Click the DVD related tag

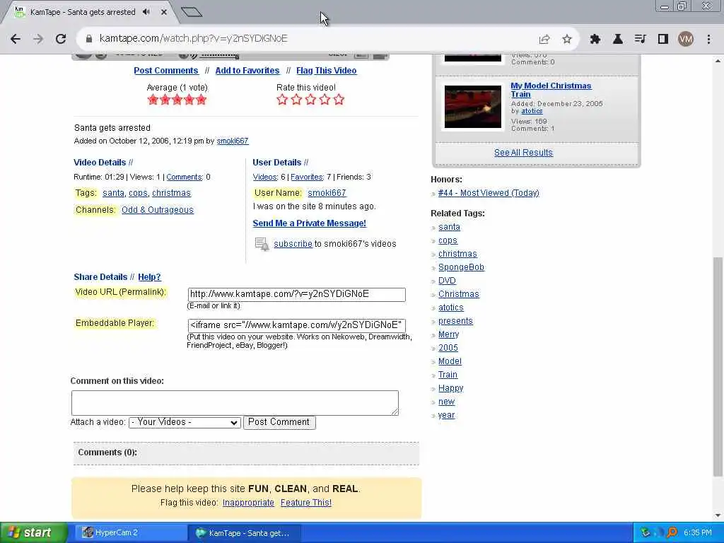[447, 281]
